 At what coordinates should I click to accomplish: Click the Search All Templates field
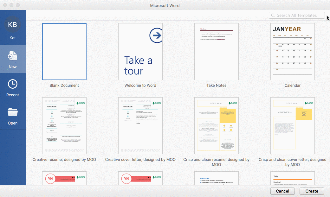[x=297, y=15]
